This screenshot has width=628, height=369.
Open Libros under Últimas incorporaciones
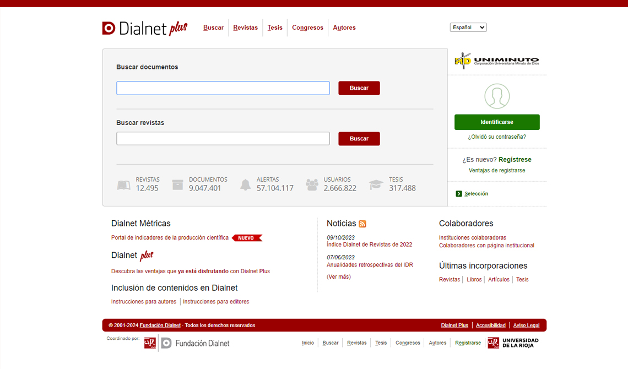pyautogui.click(x=474, y=280)
